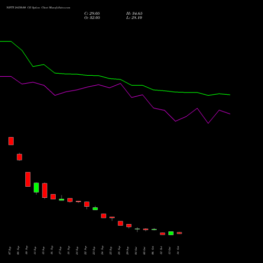The width and height of the screenshot is (263, 263).
Task: Select the tall red candle above 10 Sep
Action: [x=28, y=179]
